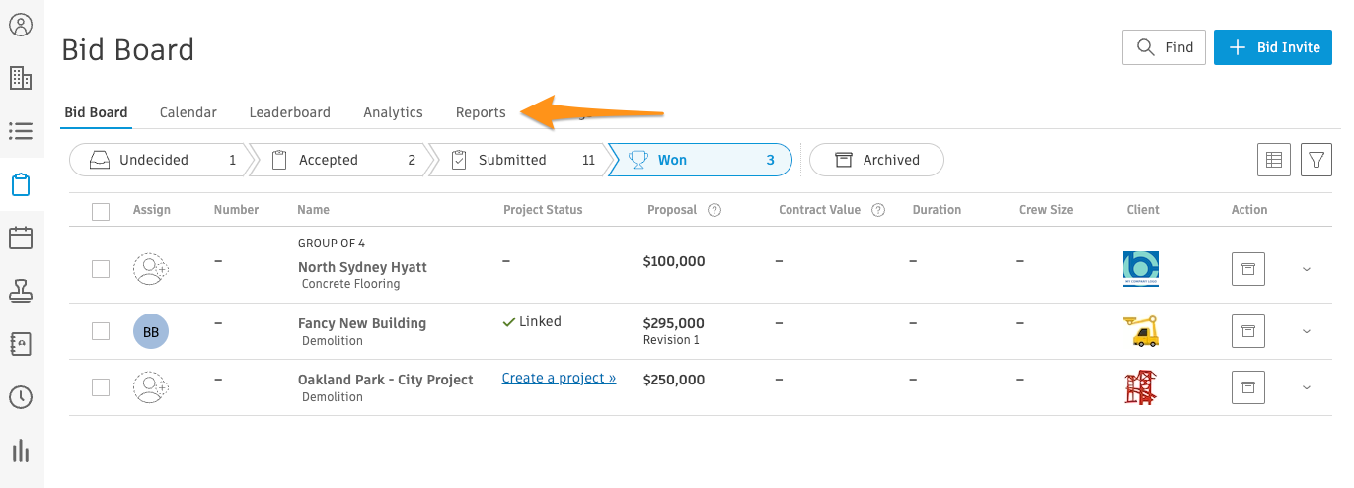Toggle the table column view icon
This screenshot has height=488, width=1354.
(x=1274, y=160)
